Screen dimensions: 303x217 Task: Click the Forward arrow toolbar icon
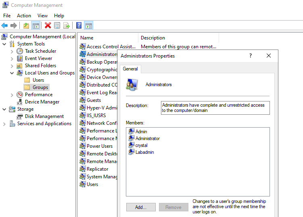[14, 25]
